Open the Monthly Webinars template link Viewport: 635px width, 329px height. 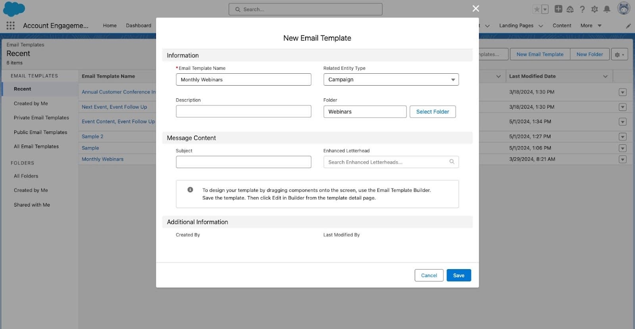(102, 159)
